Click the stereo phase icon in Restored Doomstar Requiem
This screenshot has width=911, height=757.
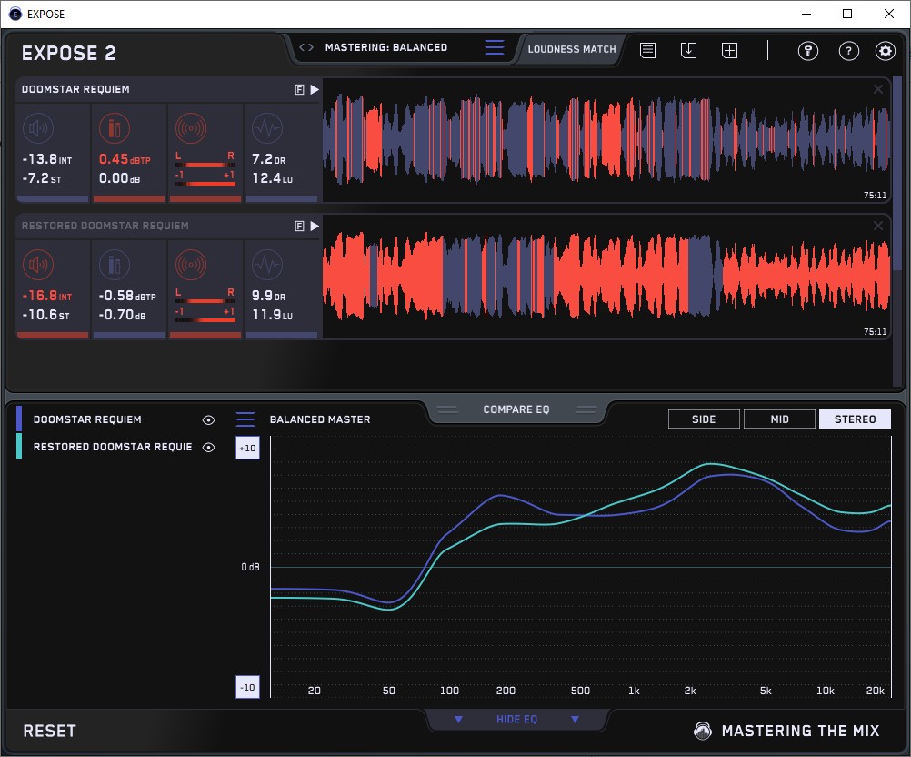click(191, 265)
